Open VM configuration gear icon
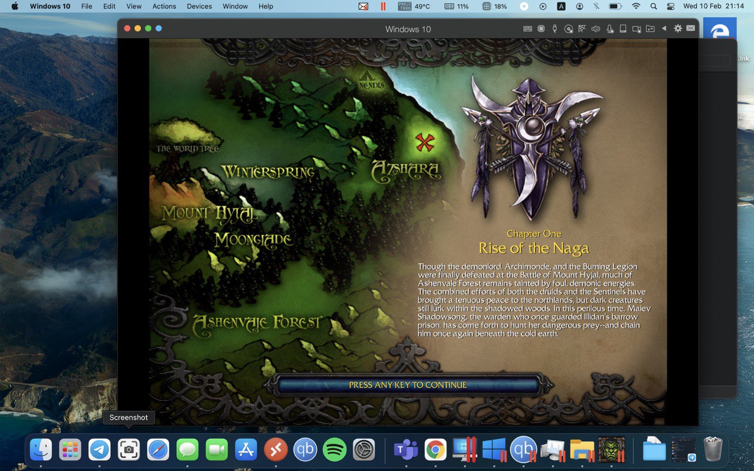754x471 pixels. [677, 28]
